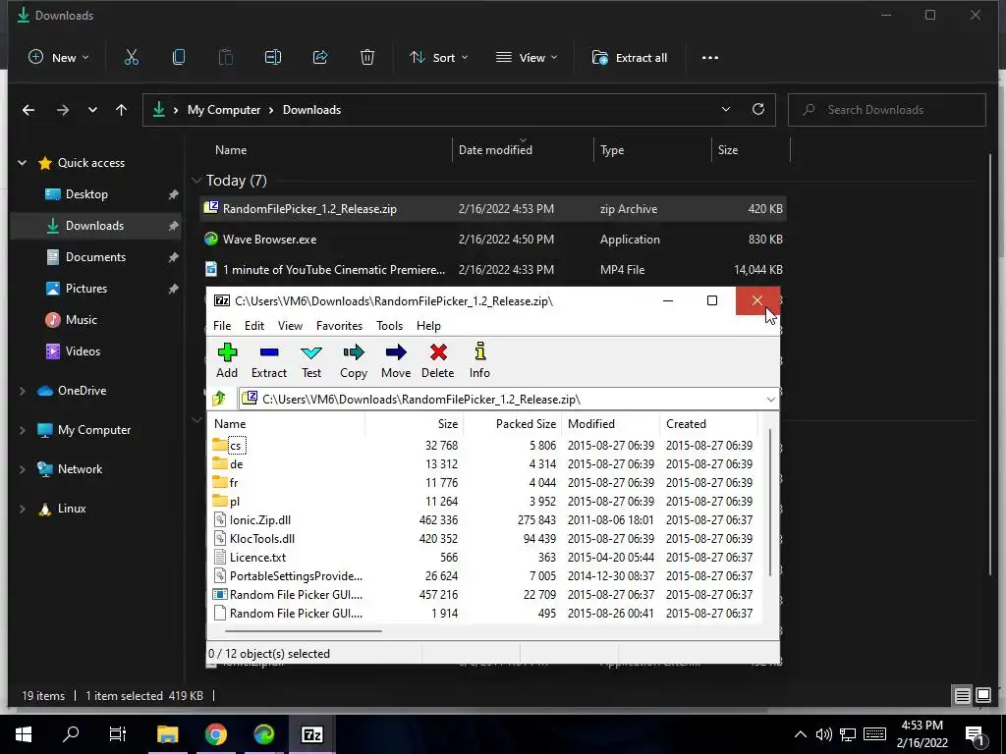This screenshot has height=754, width=1006.
Task: Click the Share icon in Explorer toolbar
Action: 320,58
